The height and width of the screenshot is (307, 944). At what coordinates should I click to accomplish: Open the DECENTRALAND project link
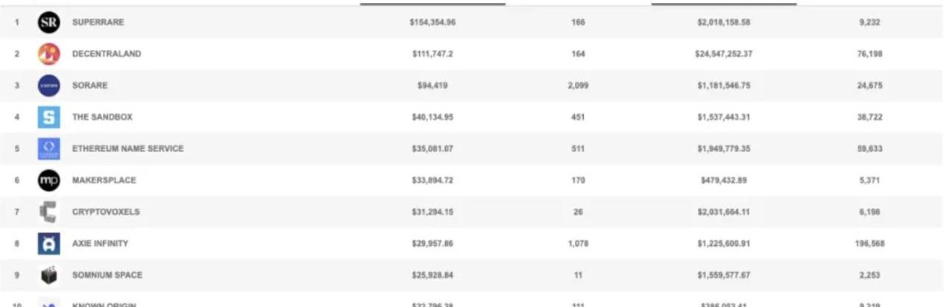click(107, 54)
